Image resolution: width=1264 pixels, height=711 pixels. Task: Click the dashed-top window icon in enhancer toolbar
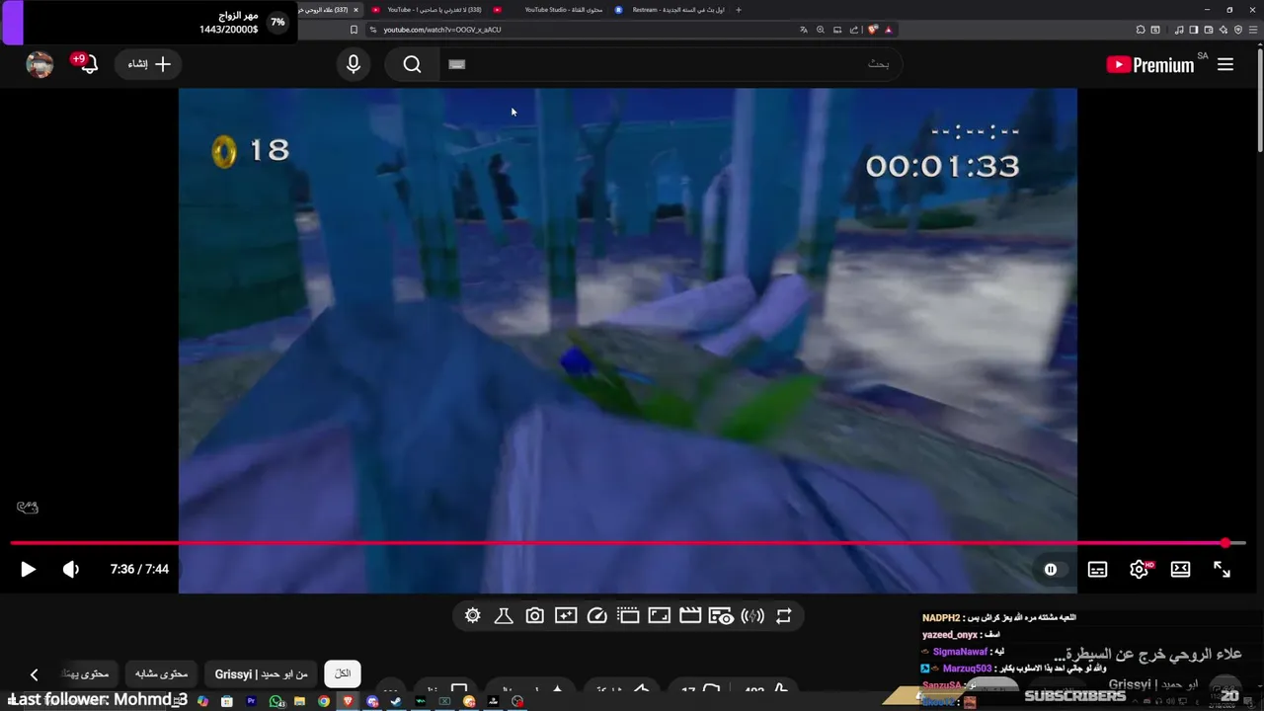pos(628,615)
